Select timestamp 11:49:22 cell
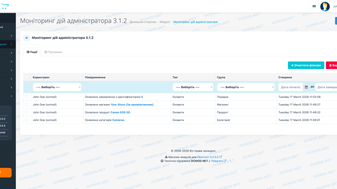 tap(299, 112)
